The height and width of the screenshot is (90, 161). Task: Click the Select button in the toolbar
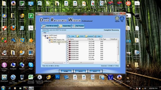click(x=80, y=36)
